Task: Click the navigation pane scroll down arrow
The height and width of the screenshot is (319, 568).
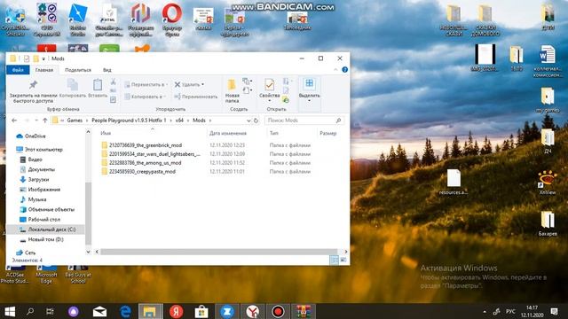Action: coord(88,252)
